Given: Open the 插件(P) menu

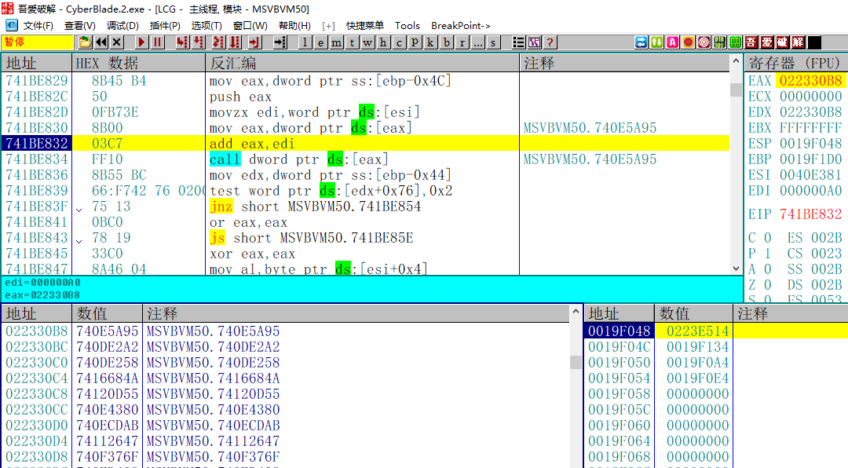Looking at the screenshot, I should click(x=165, y=25).
